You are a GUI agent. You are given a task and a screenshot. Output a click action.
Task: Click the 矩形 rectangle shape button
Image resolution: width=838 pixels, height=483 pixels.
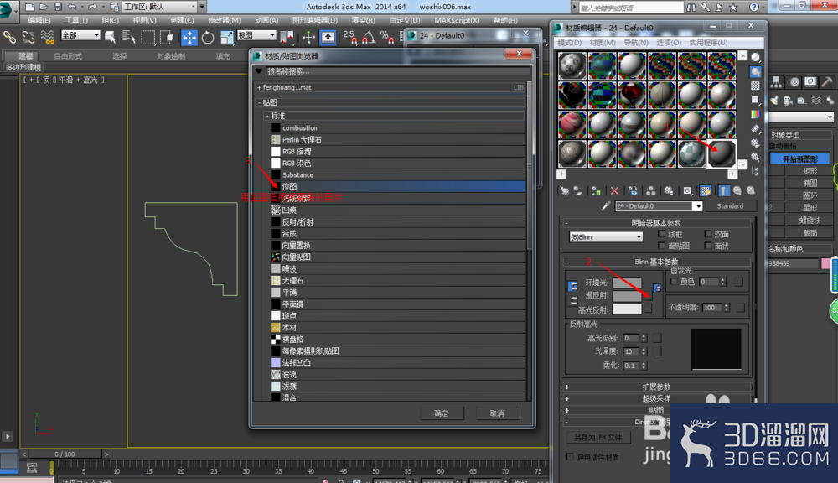(x=810, y=171)
